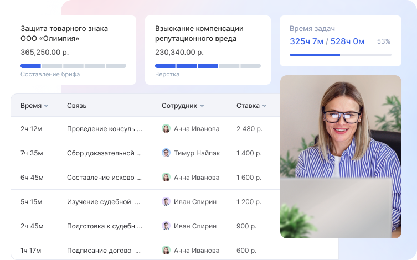
Task: Open the Сбор доказательной task entry
Action: point(104,153)
